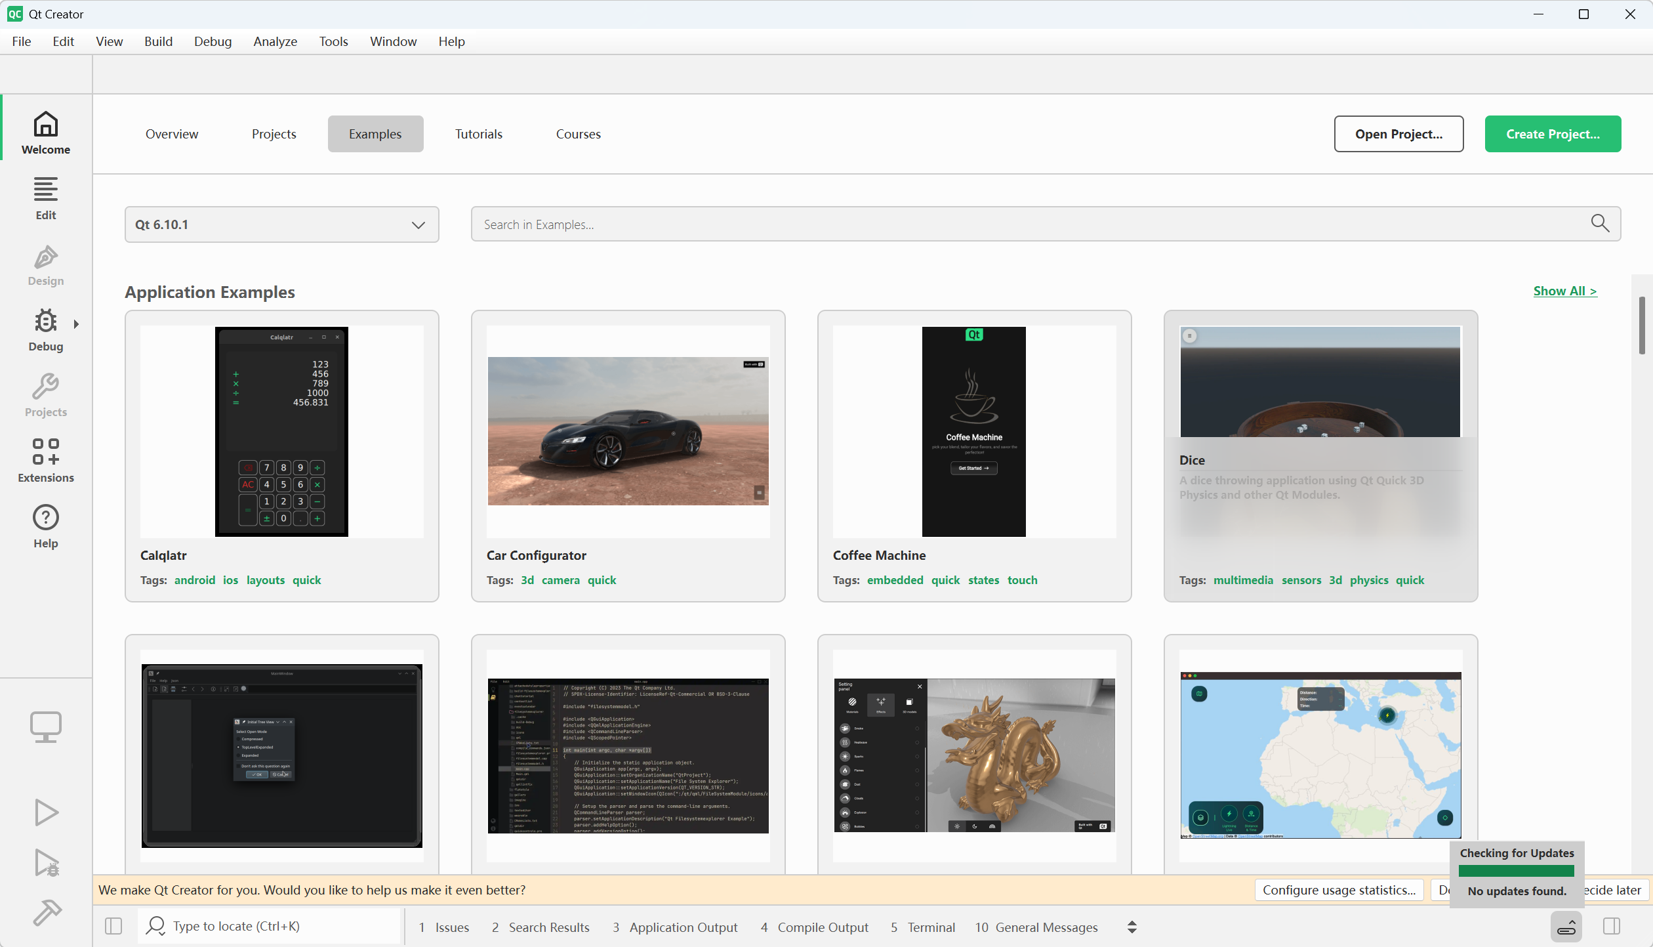Click the Run play button

click(46, 812)
